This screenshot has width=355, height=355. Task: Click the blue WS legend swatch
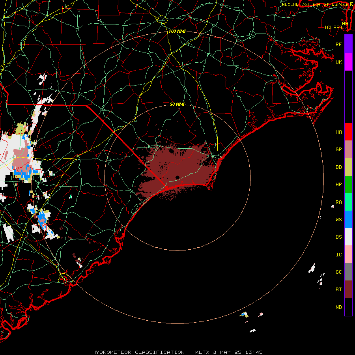(x=348, y=219)
